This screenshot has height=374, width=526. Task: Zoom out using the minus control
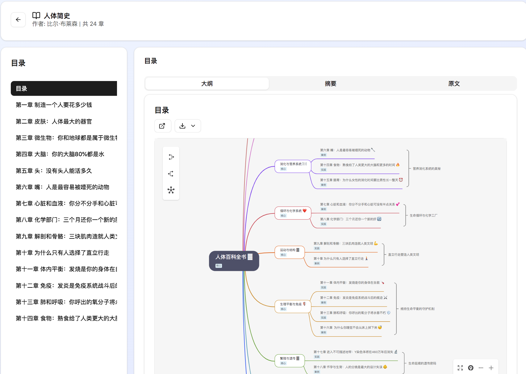(481, 368)
